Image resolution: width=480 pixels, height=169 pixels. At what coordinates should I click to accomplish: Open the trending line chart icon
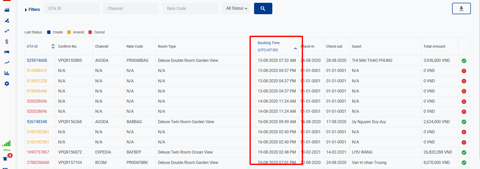[x=7, y=63]
